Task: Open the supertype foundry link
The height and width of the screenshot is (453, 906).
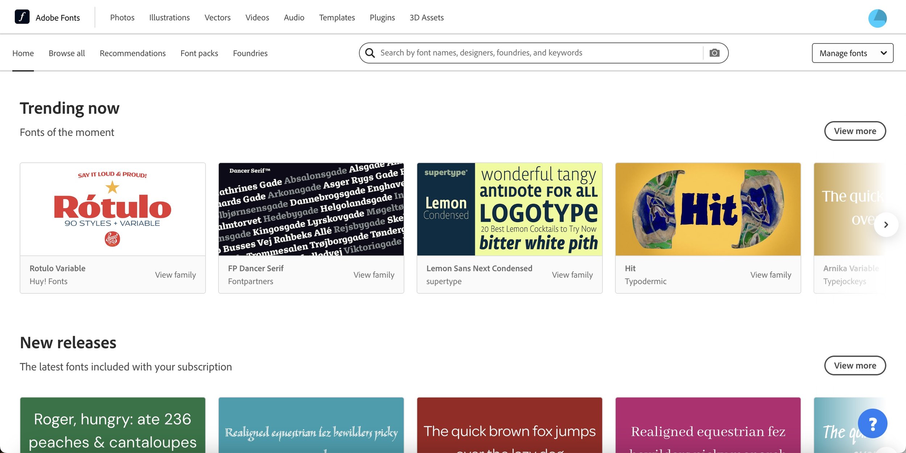Action: [x=444, y=281]
